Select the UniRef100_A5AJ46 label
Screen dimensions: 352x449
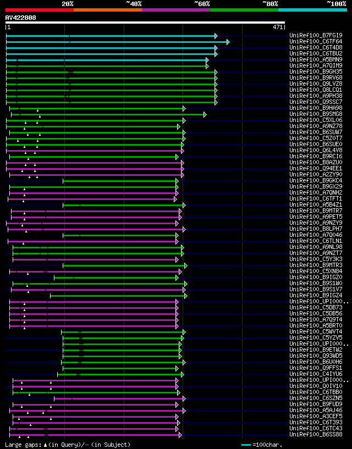[x=316, y=410]
